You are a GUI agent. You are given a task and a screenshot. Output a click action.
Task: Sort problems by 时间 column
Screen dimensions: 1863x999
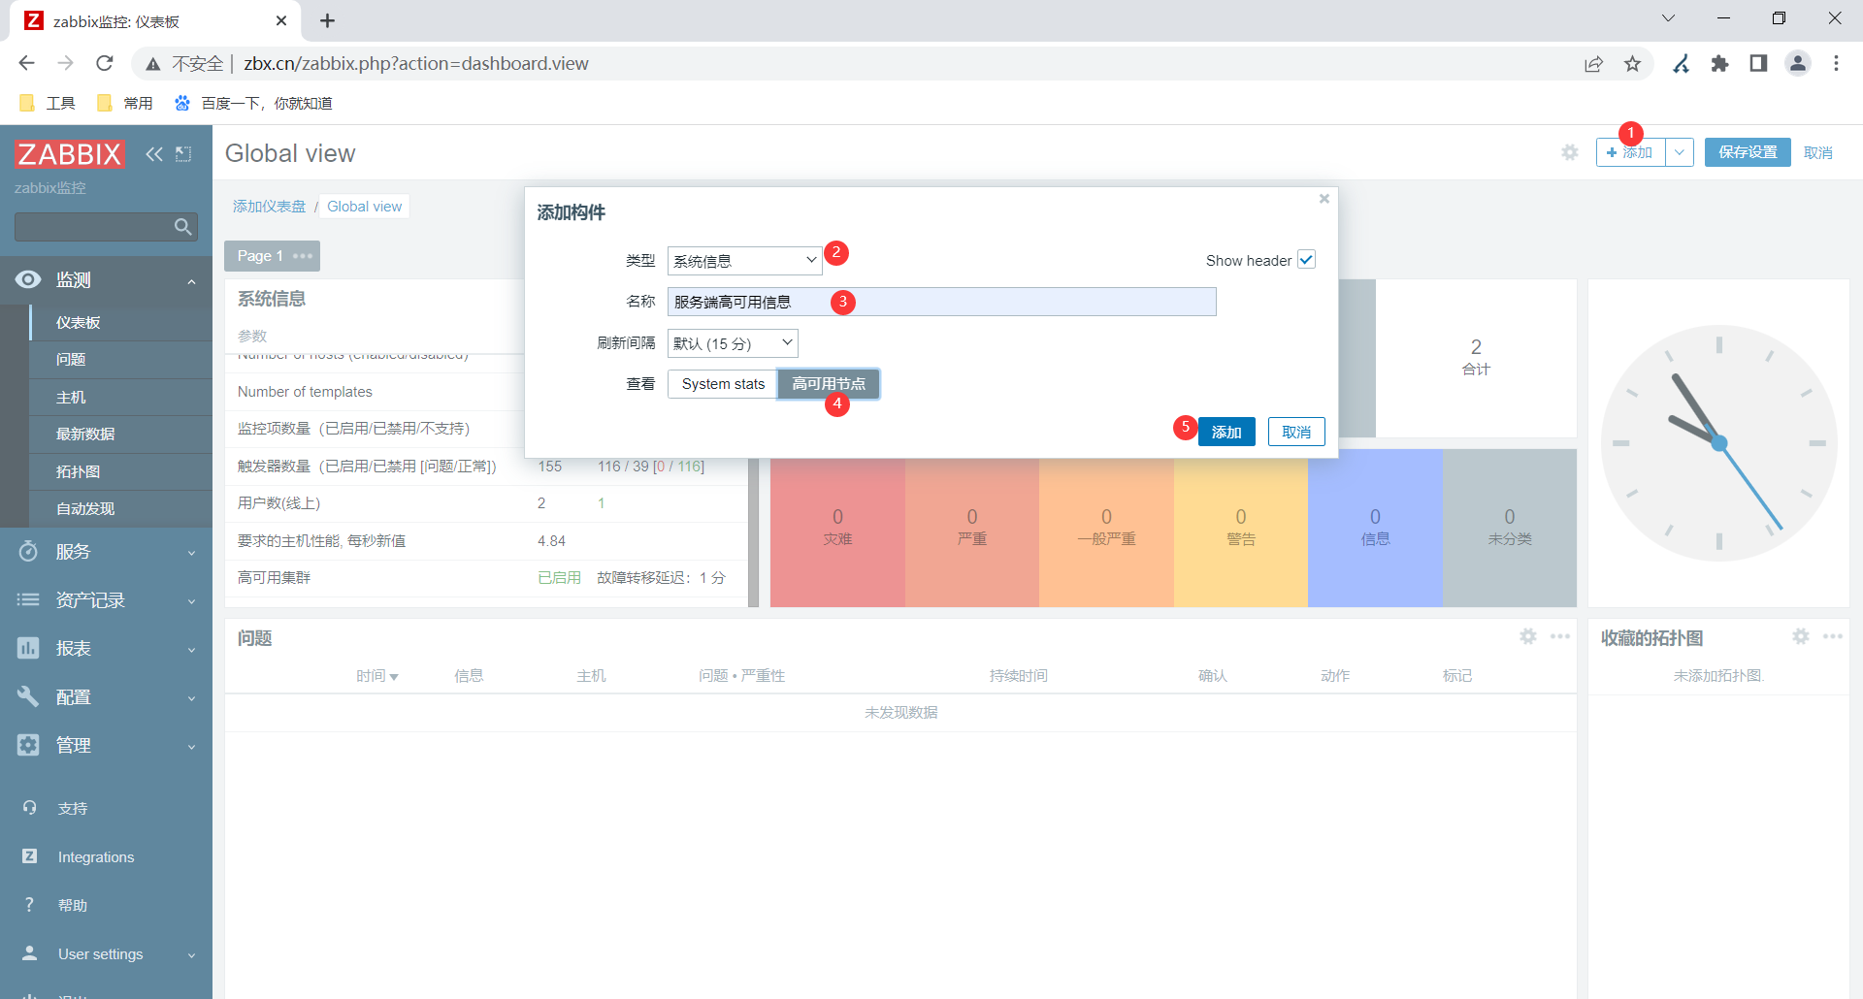point(376,676)
